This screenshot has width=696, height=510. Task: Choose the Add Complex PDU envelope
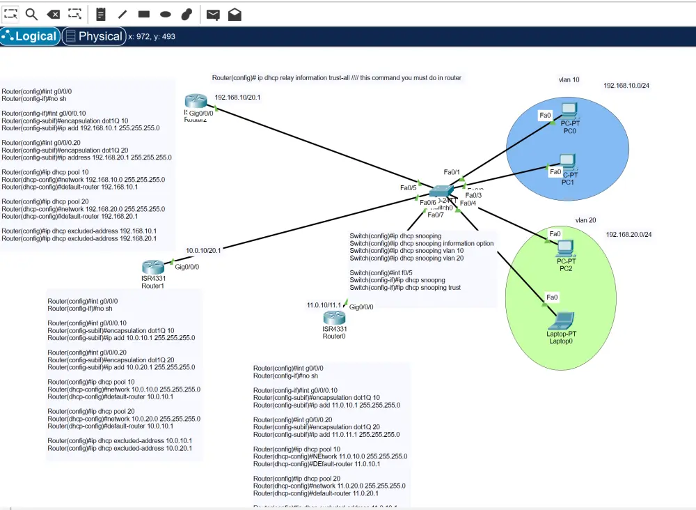pyautogui.click(x=235, y=15)
